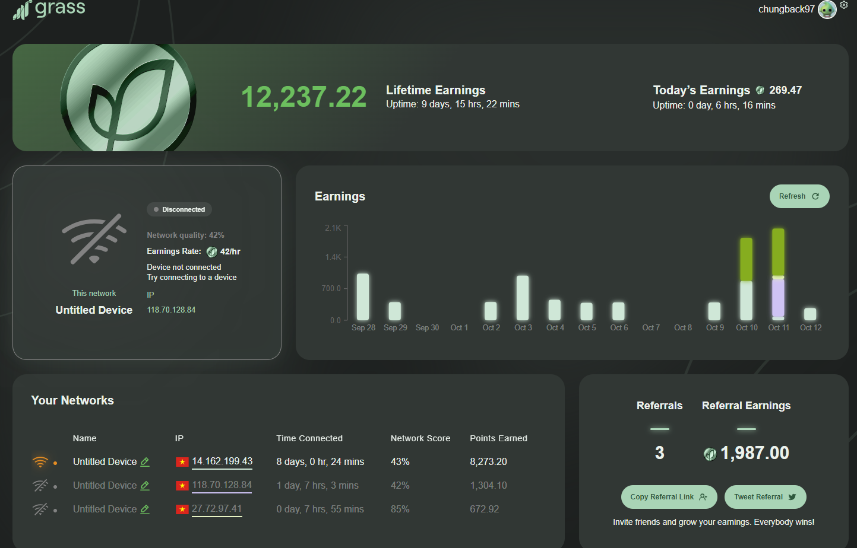857x548 pixels.
Task: Click edit pencil for third Untitled Device
Action: pos(145,509)
